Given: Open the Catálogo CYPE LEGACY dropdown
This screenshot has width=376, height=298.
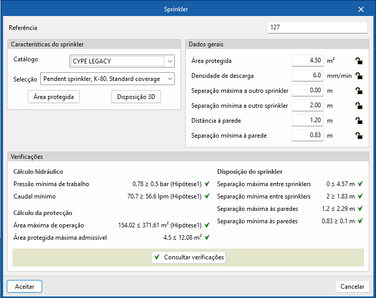Looking at the screenshot, I should pyautogui.click(x=122, y=61).
